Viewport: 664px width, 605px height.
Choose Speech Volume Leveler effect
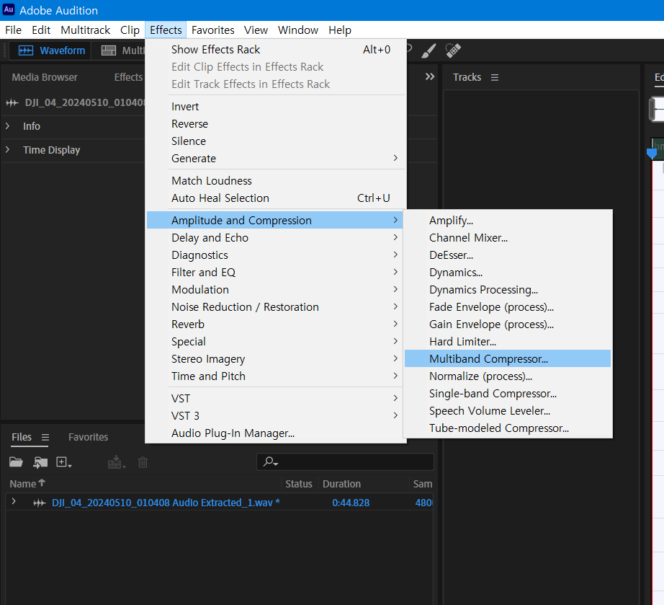(x=508, y=411)
